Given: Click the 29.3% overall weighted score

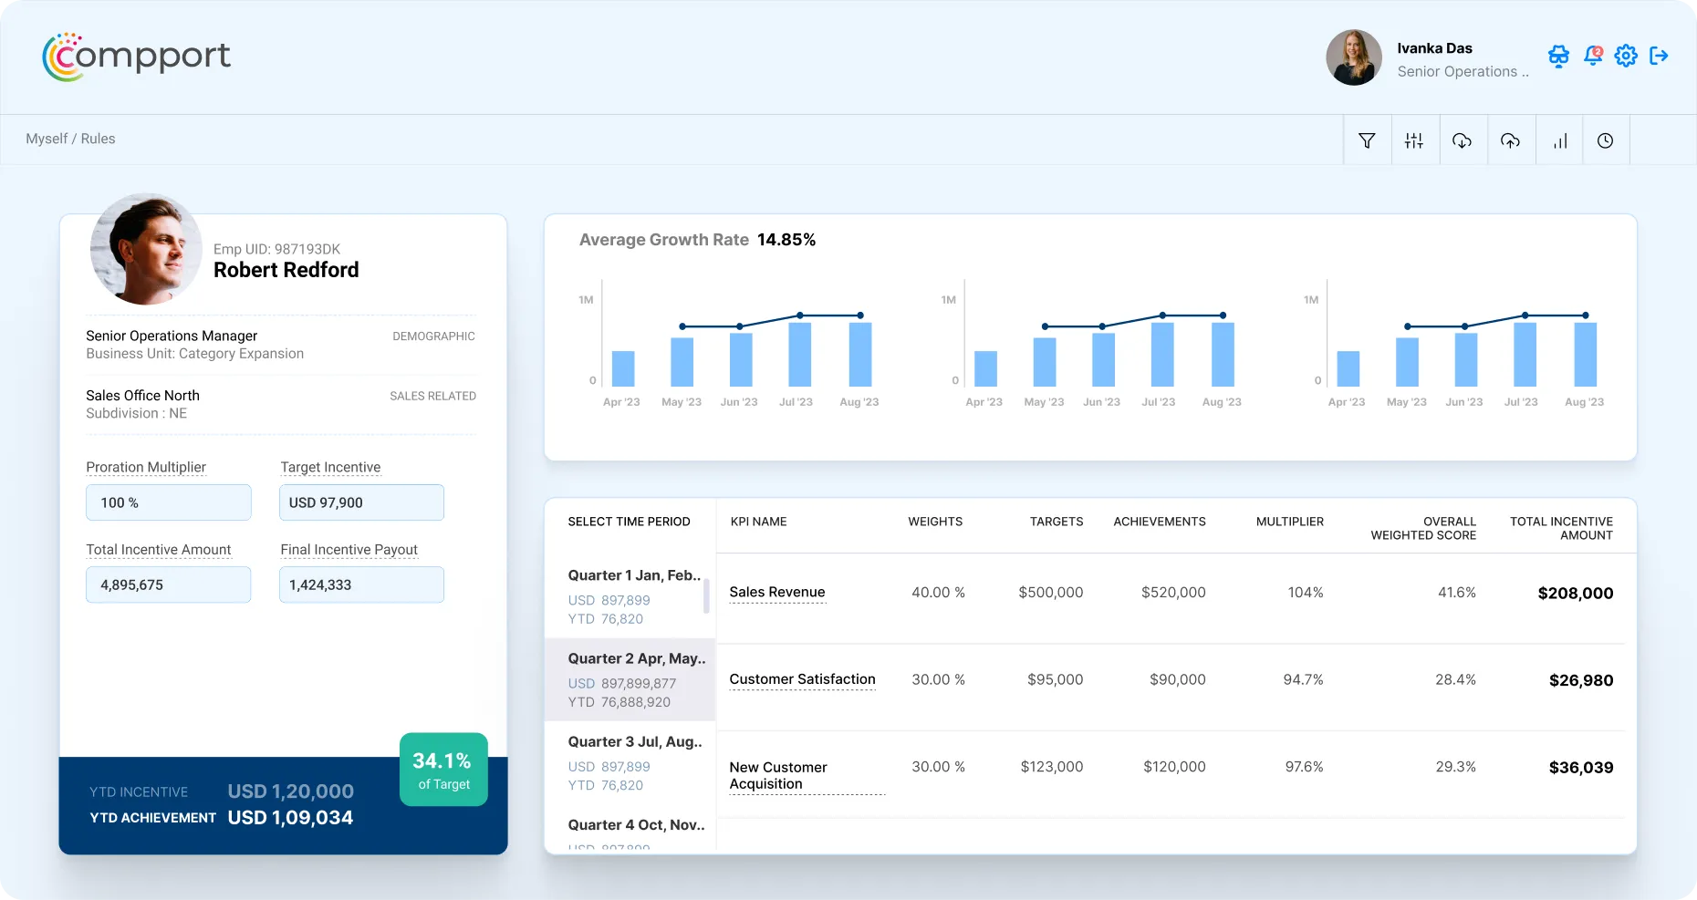Looking at the screenshot, I should click(1455, 767).
